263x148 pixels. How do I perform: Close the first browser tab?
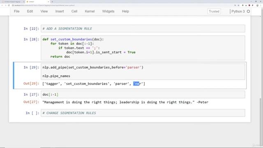point(23,2)
